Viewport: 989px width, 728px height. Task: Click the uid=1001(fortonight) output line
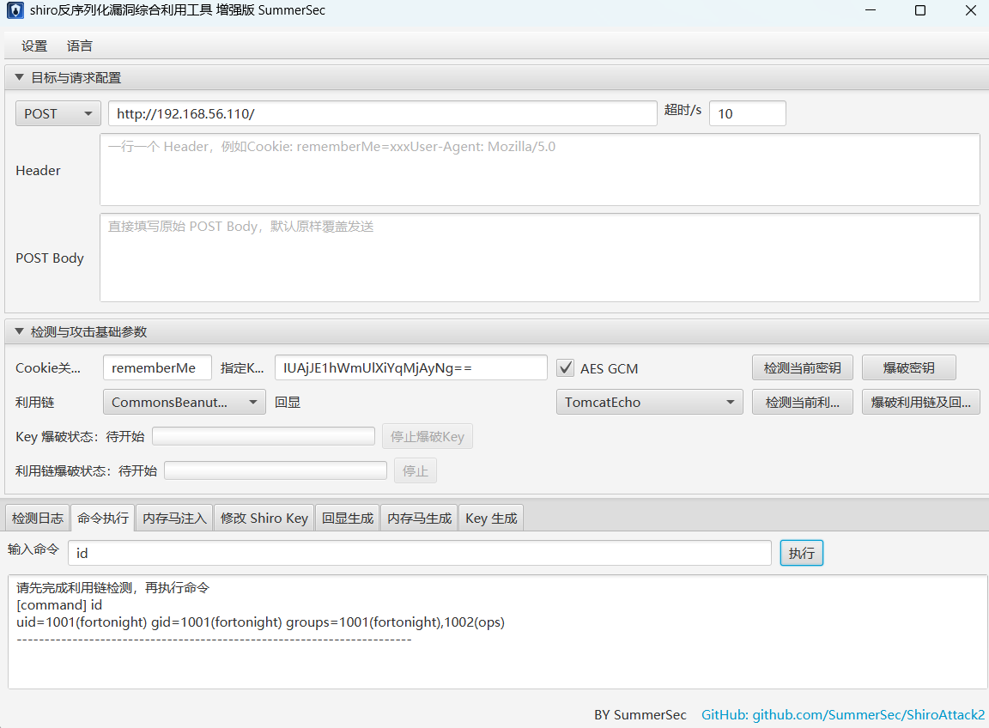pos(260,622)
